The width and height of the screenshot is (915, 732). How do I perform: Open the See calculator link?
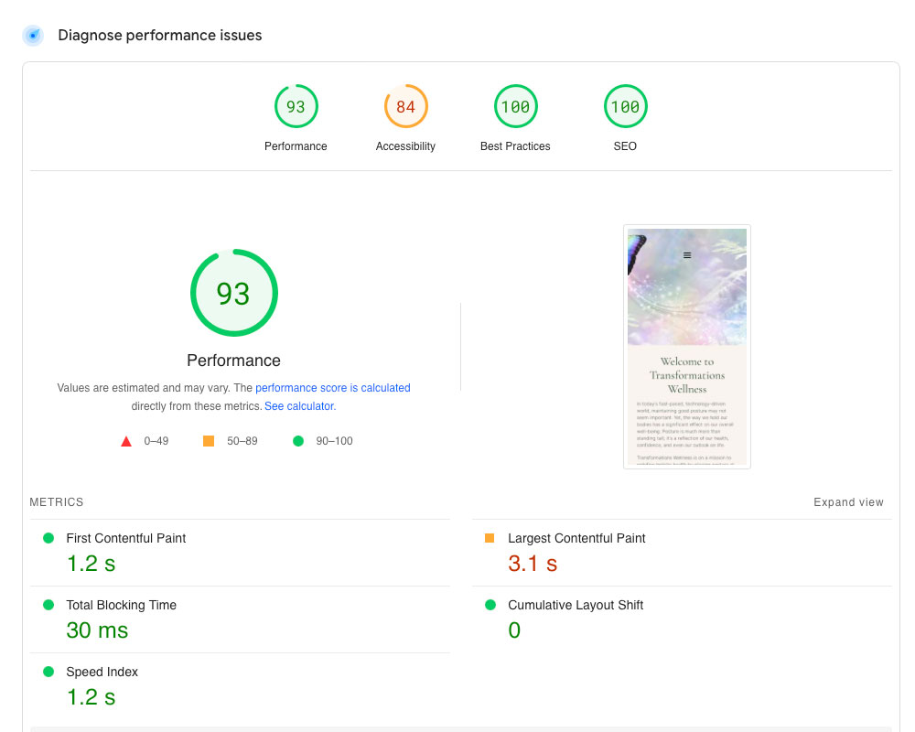coord(299,406)
